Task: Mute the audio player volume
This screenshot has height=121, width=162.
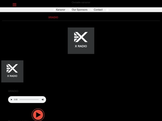Action: pyautogui.click(x=43, y=99)
